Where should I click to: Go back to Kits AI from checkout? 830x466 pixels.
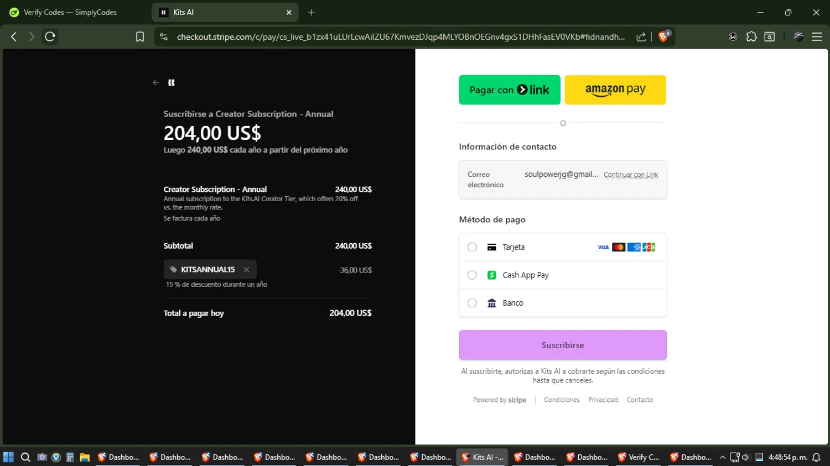[x=155, y=82]
